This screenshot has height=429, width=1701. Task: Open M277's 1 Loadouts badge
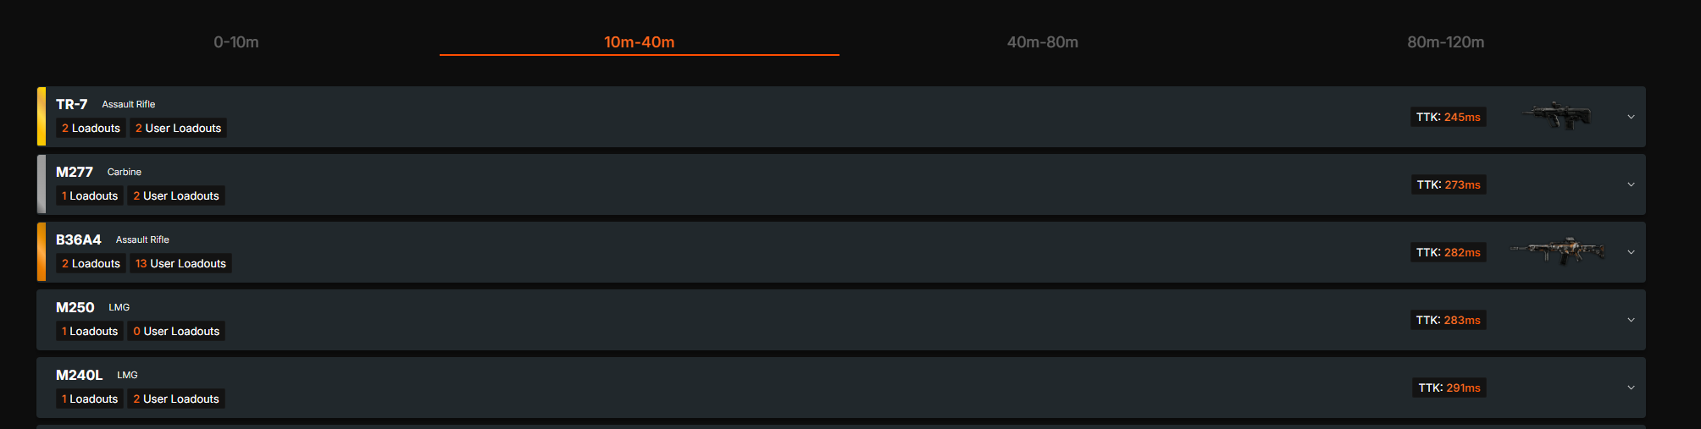point(90,196)
